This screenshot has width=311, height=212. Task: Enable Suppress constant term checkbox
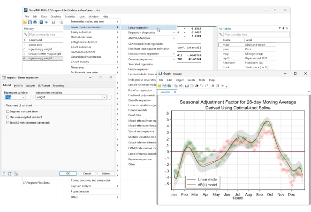coord(8,111)
